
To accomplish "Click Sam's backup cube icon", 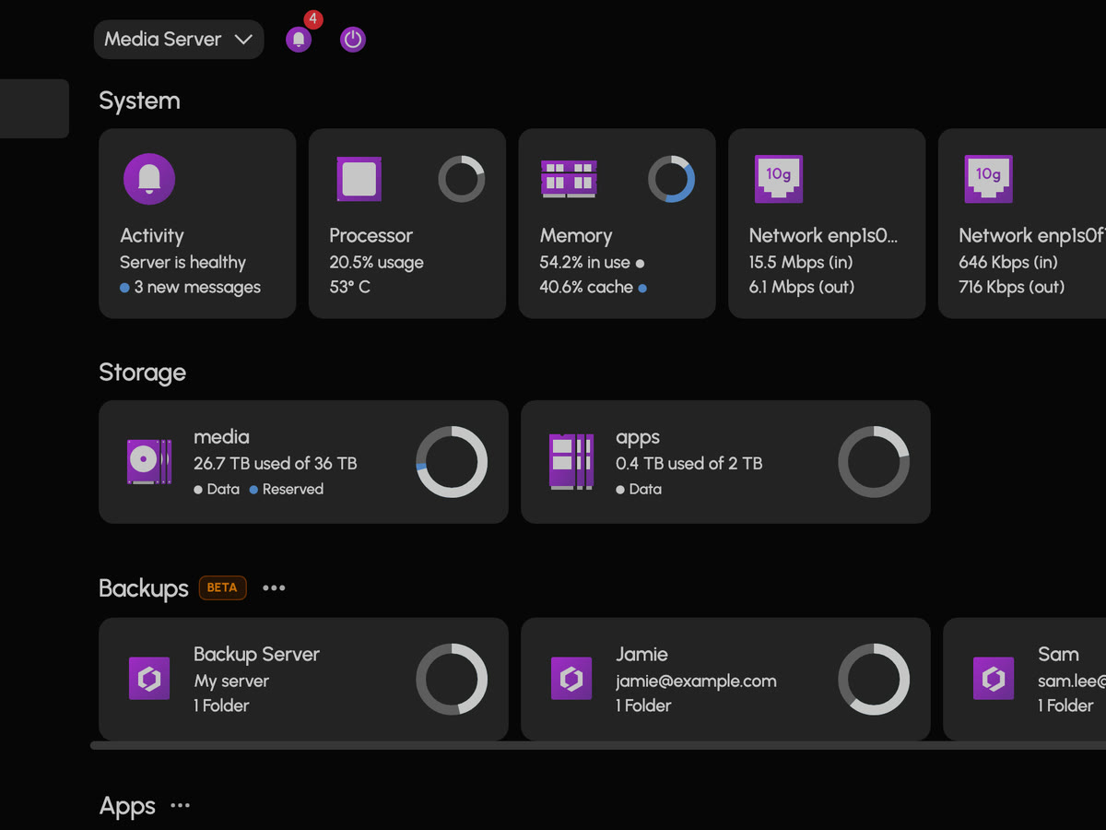I will click(x=994, y=679).
